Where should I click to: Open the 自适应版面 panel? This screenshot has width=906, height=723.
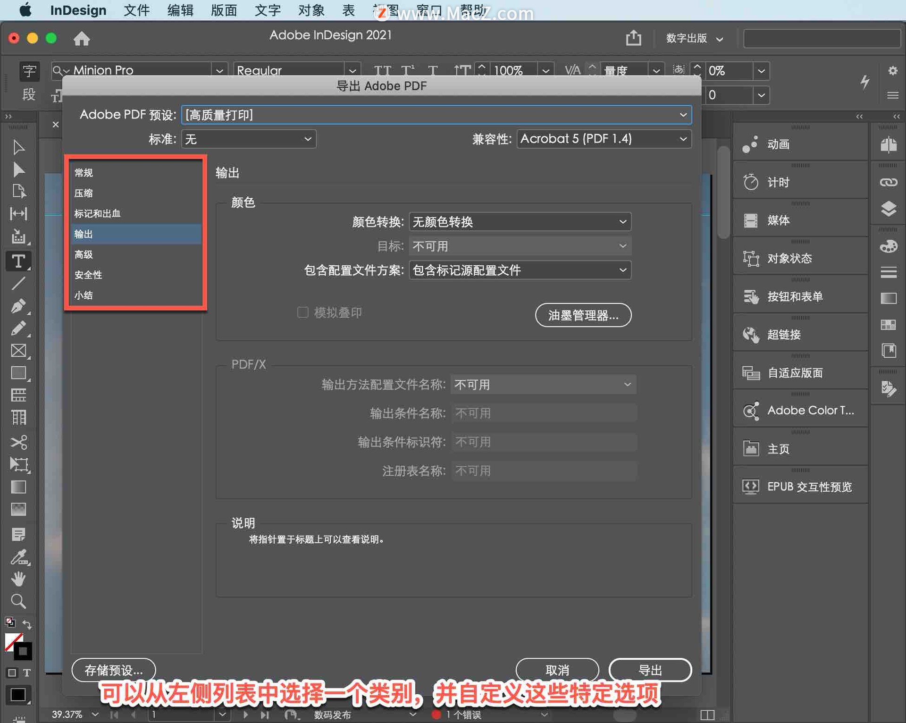pos(800,373)
